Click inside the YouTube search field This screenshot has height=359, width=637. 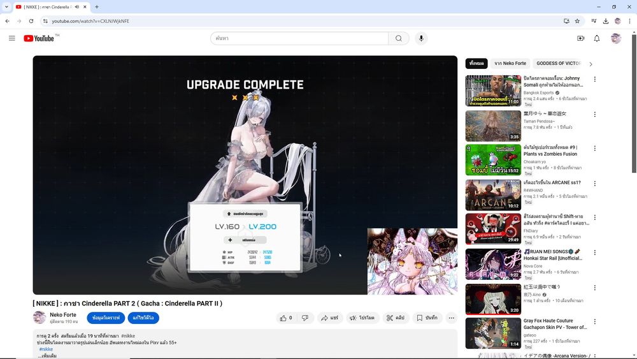pos(300,38)
